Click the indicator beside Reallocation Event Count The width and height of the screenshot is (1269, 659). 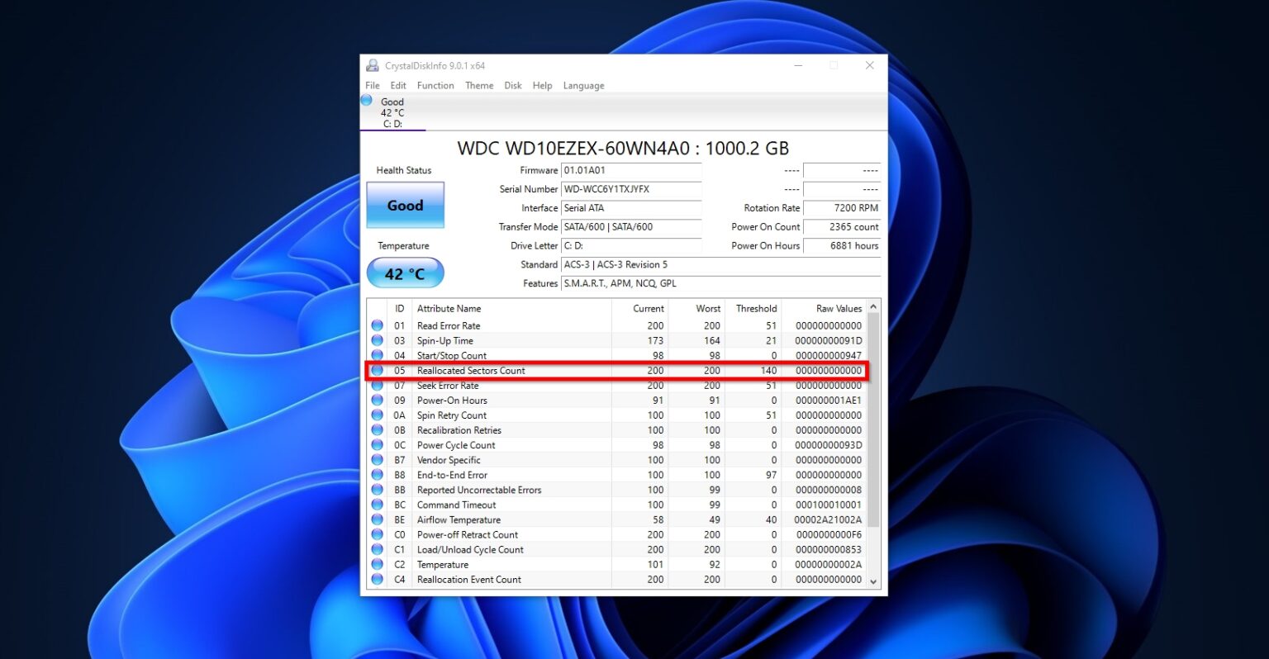point(378,579)
